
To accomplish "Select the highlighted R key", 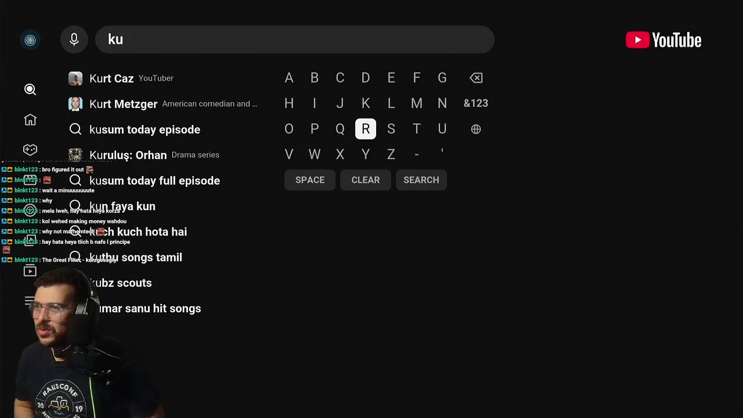I will click(x=366, y=129).
